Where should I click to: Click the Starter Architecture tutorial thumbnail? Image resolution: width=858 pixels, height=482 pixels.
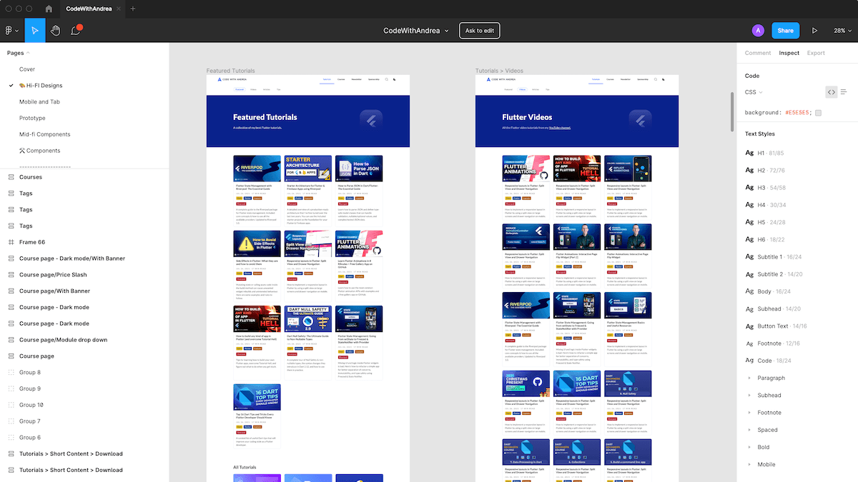[308, 169]
